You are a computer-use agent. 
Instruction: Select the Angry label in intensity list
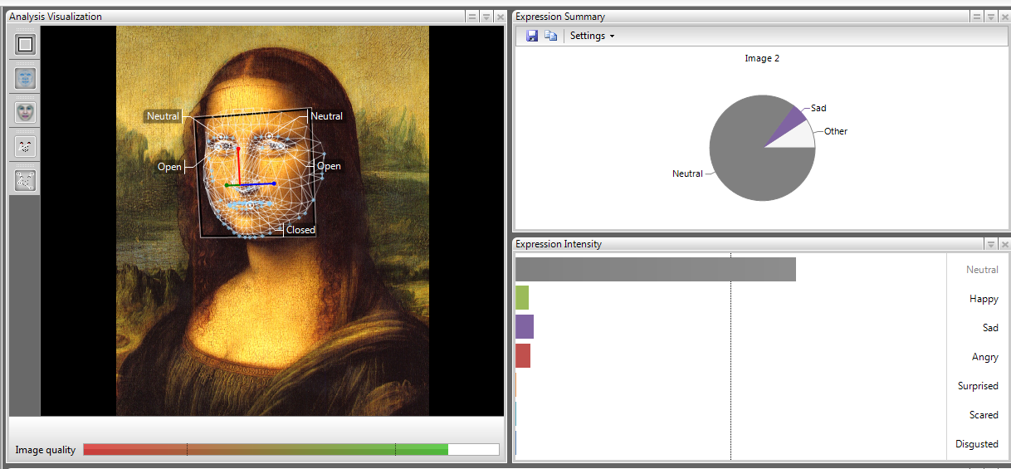pyautogui.click(x=985, y=357)
